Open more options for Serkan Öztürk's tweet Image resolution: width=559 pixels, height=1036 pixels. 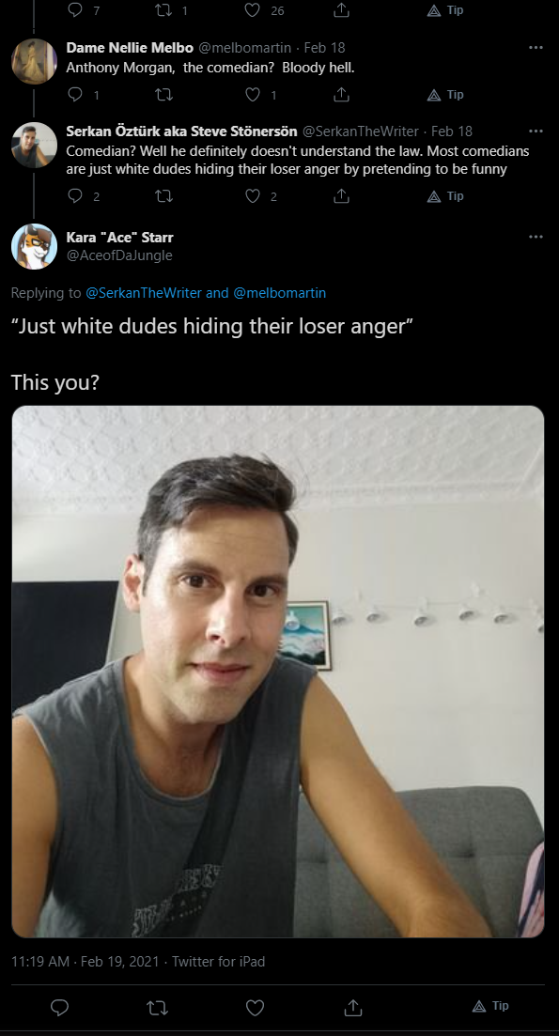pyautogui.click(x=536, y=131)
